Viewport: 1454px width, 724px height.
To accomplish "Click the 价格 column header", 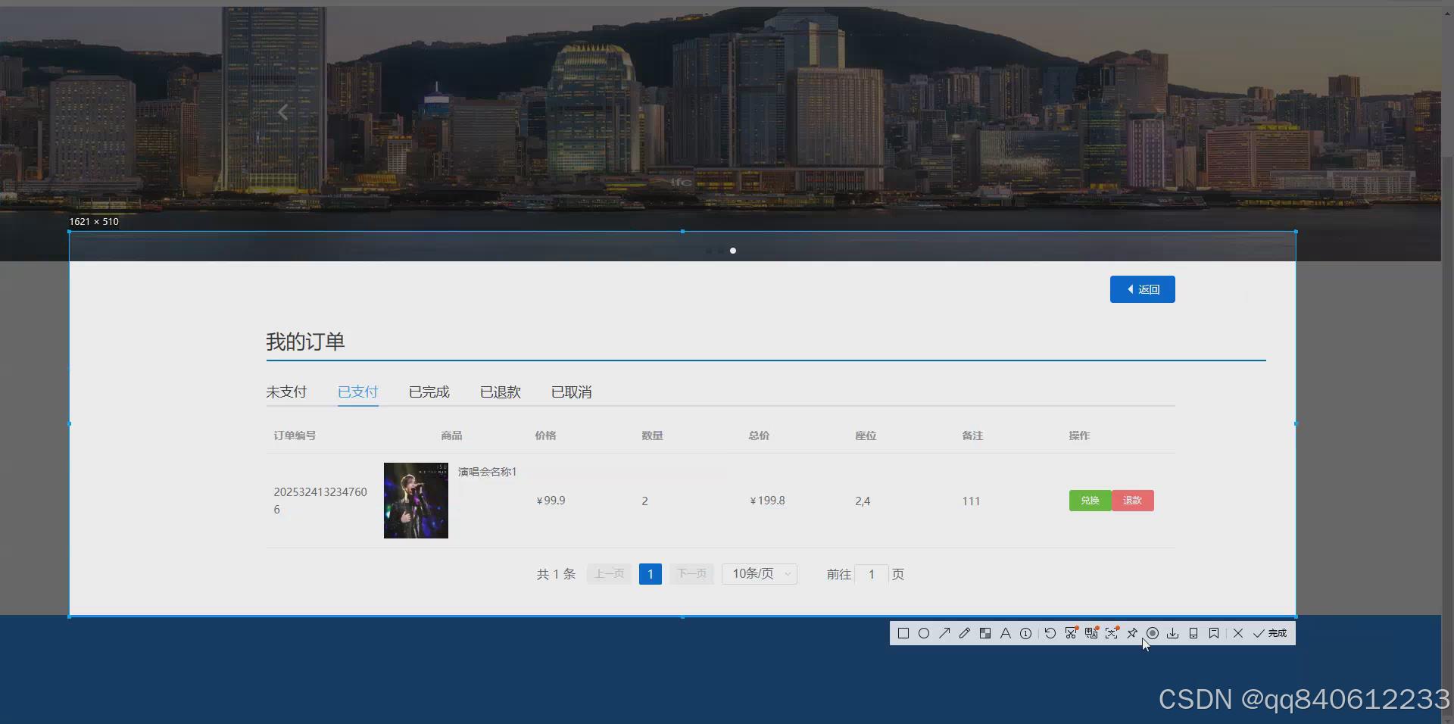I will click(545, 435).
